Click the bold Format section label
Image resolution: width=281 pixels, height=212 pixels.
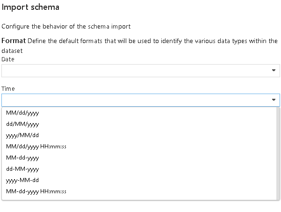(14, 41)
